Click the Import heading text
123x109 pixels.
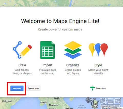[47, 65]
